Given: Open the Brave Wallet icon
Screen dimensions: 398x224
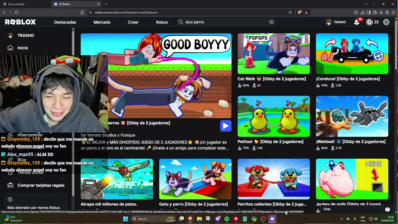Looking at the screenshot, I should (375, 12).
